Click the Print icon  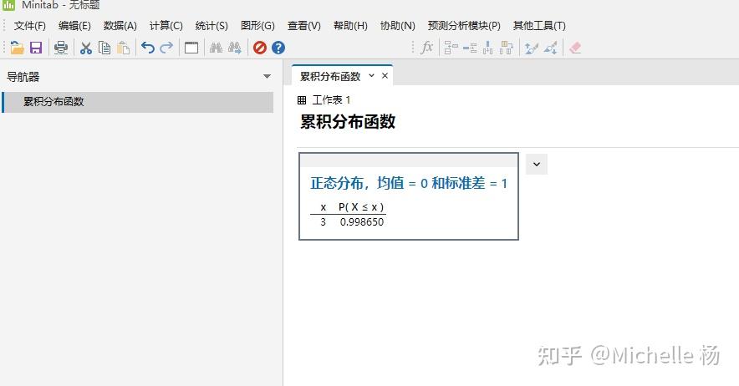click(61, 48)
